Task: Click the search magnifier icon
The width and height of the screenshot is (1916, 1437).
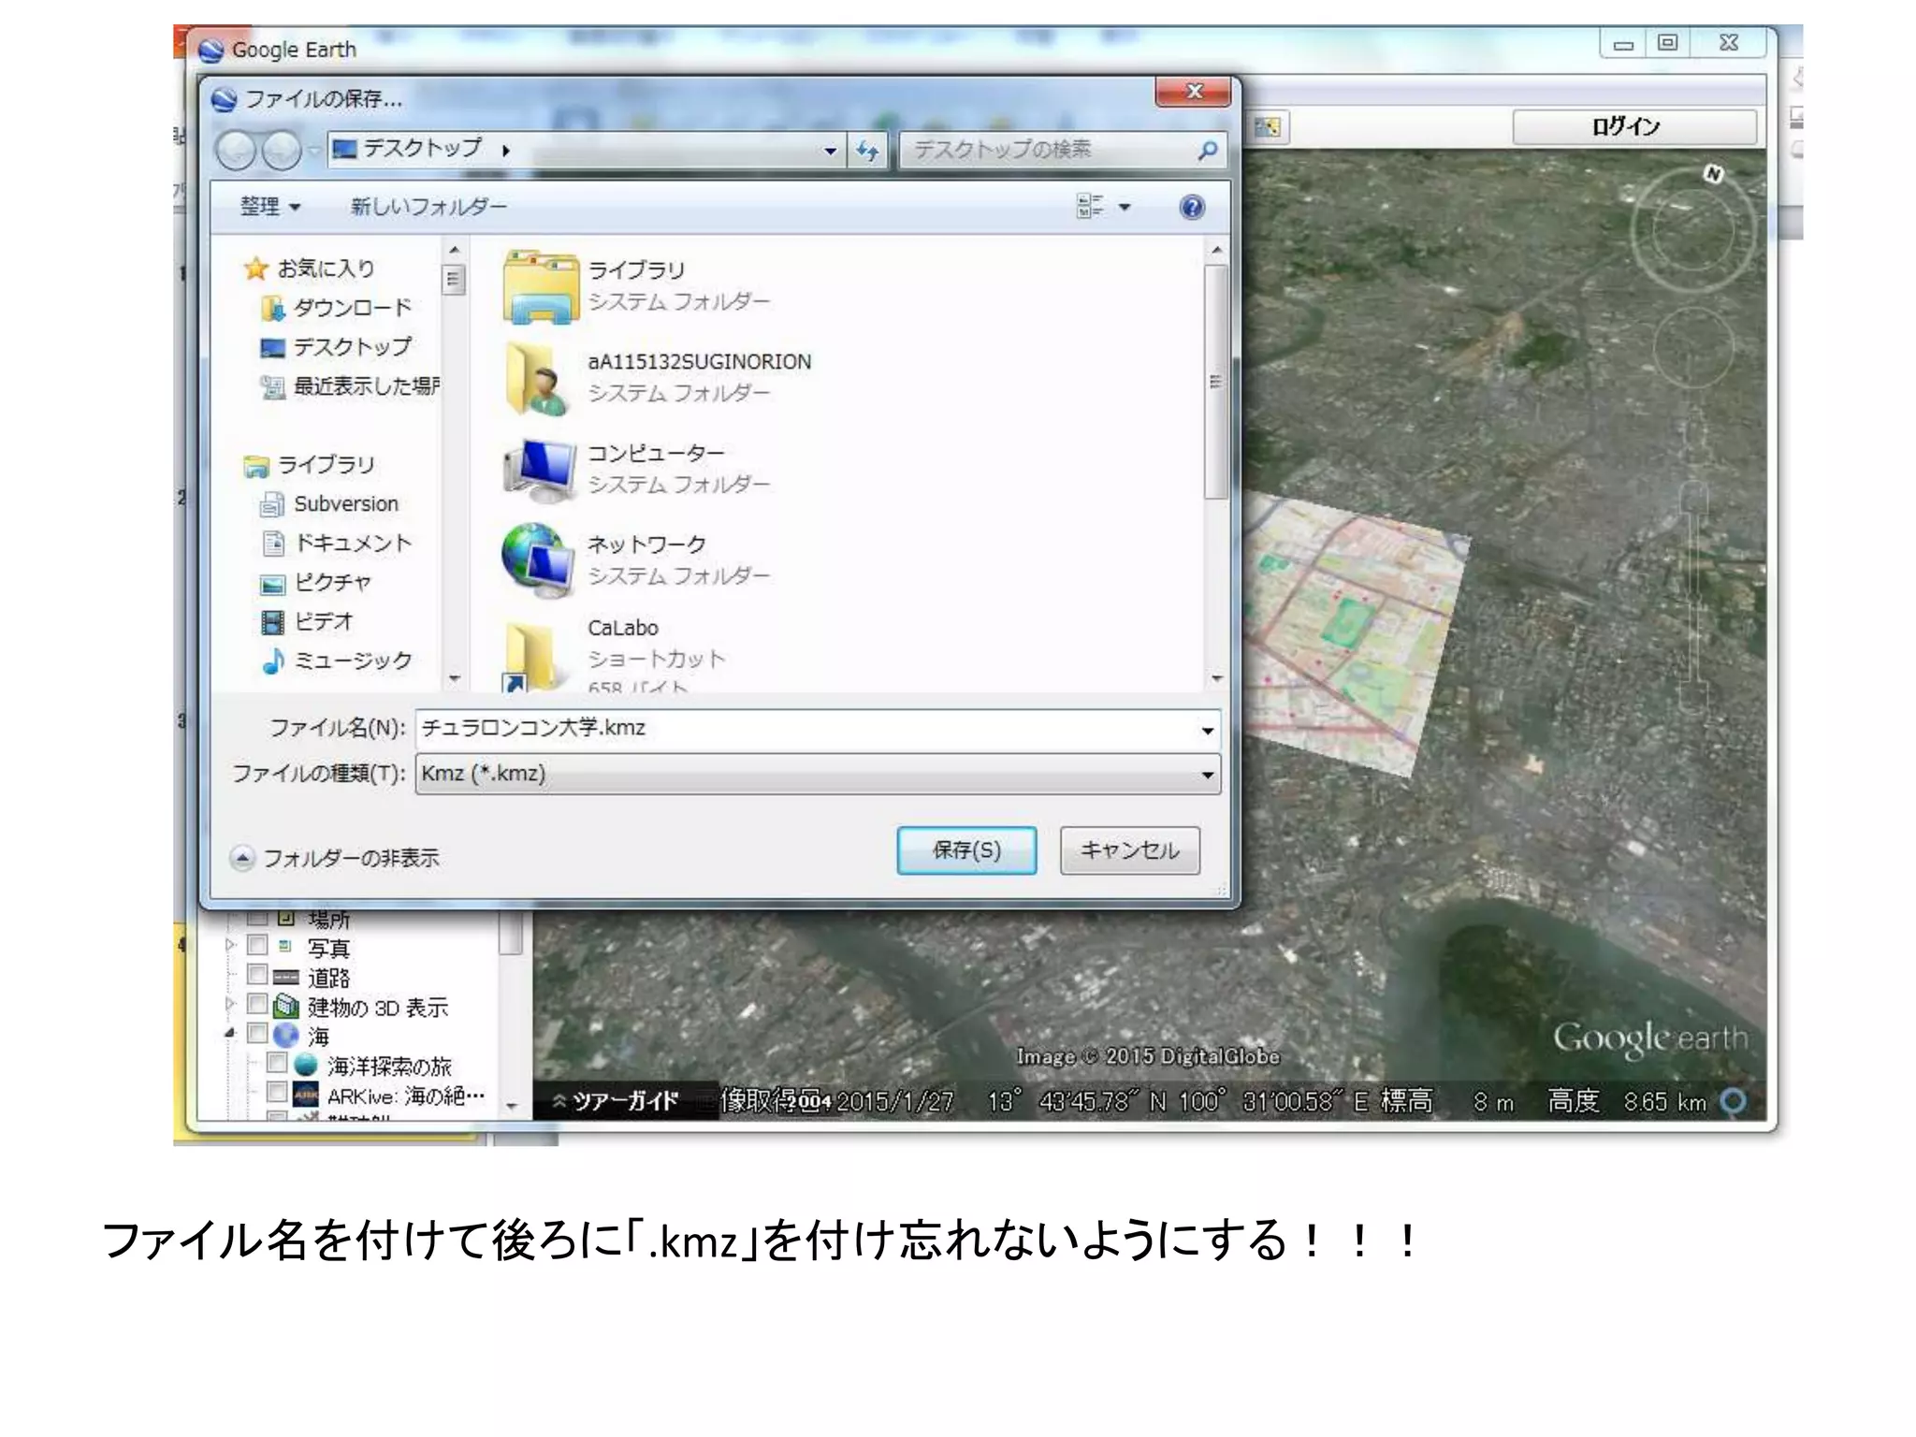Action: click(1208, 150)
